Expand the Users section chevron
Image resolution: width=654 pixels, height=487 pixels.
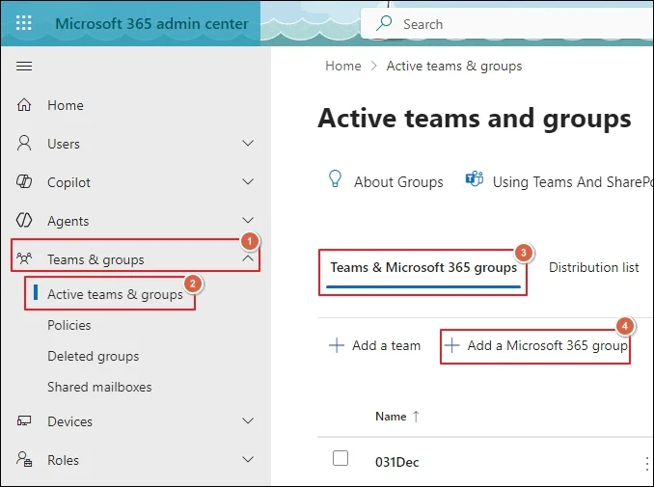tap(248, 143)
